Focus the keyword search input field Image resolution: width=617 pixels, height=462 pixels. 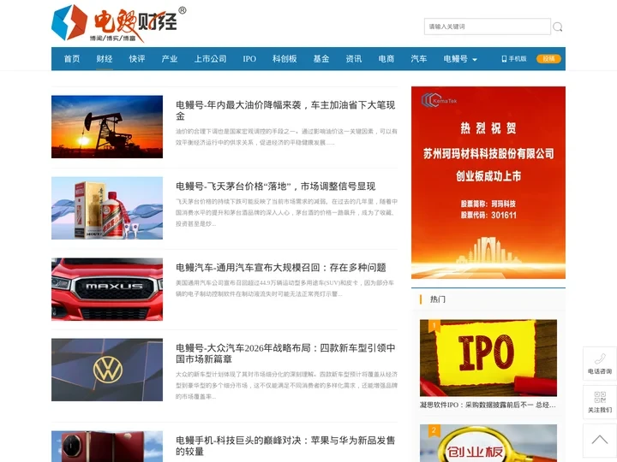click(x=487, y=27)
